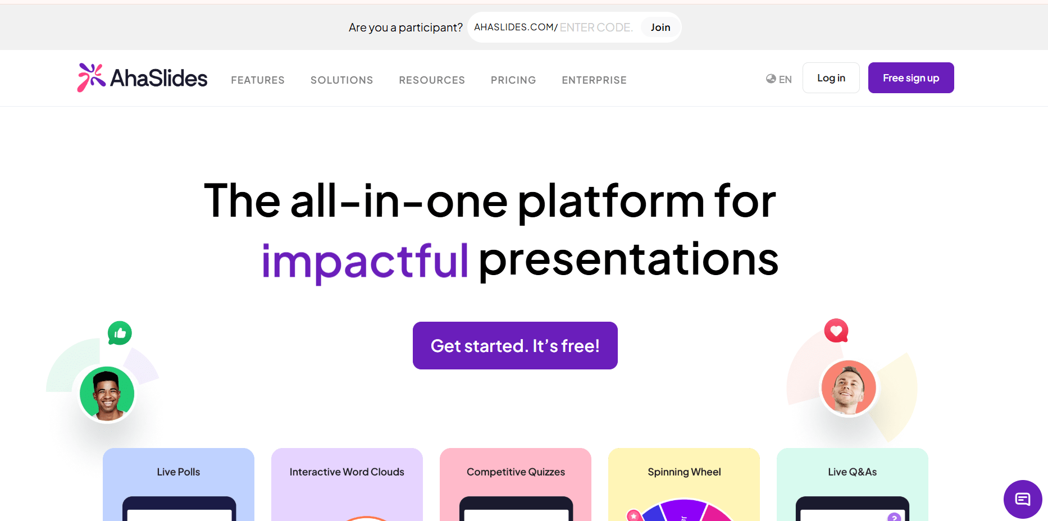Click Get started. It's free! button
The width and height of the screenshot is (1048, 521).
515,346
